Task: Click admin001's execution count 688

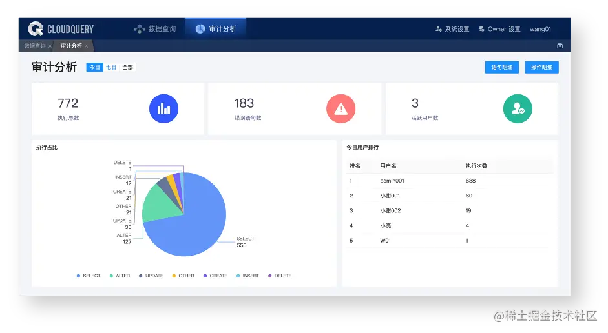Action: [470, 181]
